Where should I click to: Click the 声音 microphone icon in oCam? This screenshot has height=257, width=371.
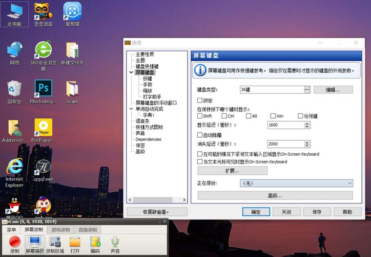point(115,244)
